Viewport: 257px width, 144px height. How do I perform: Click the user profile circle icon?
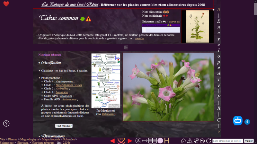click(138, 141)
